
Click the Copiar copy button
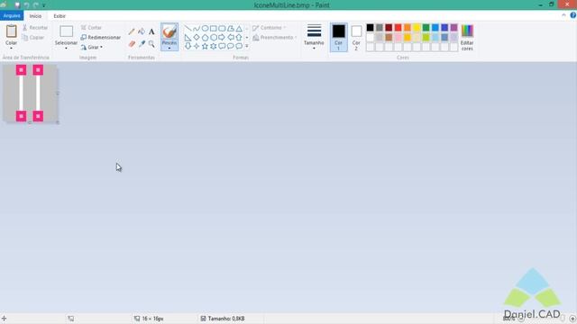pyautogui.click(x=32, y=38)
